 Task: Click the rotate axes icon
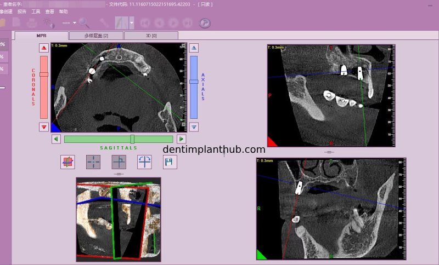click(144, 162)
